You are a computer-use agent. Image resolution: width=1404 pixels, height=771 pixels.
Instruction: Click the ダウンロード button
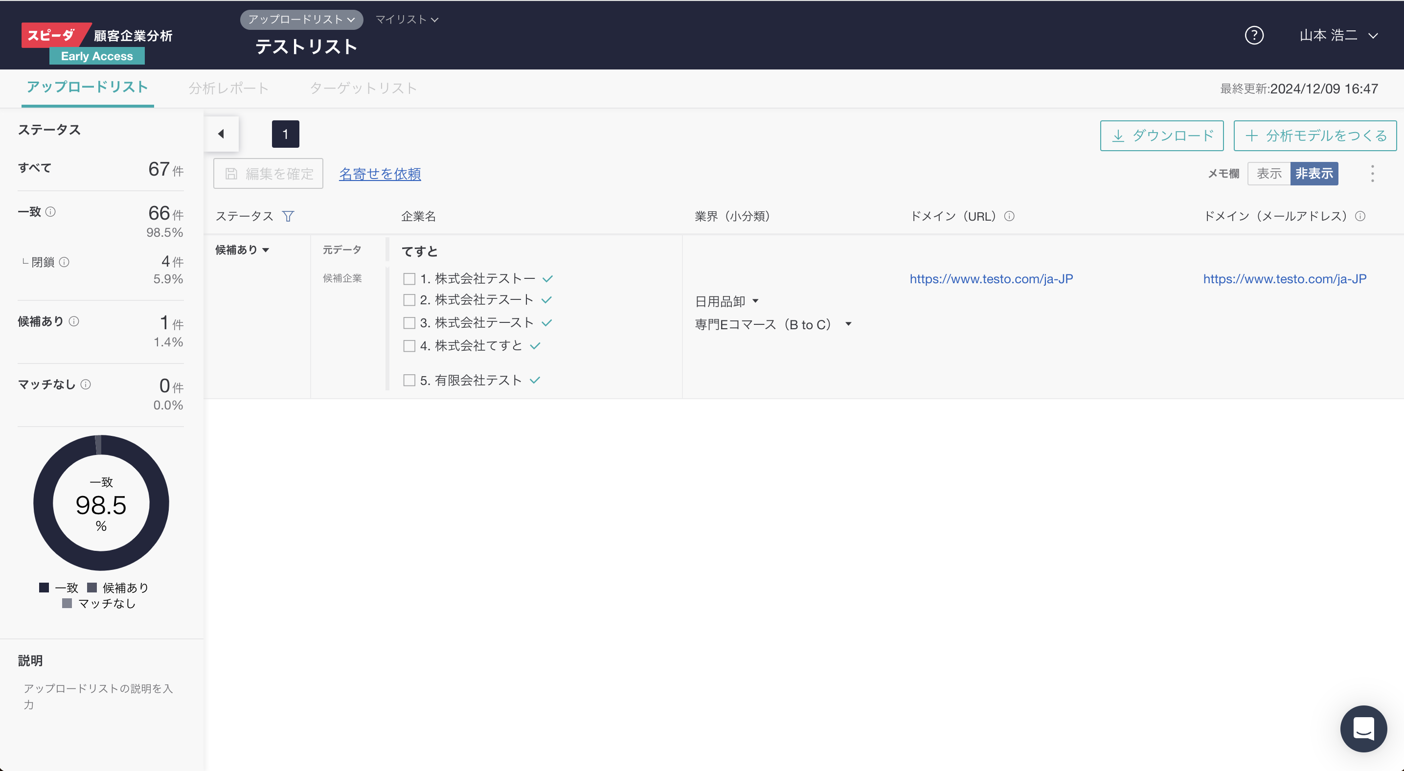pos(1161,136)
